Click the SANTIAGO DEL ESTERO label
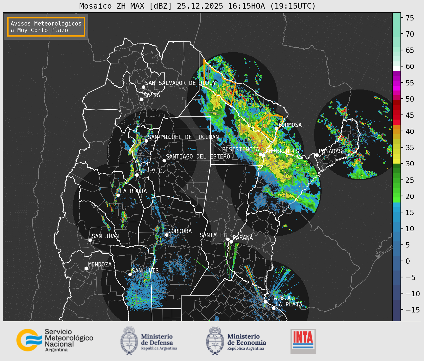 198,156
